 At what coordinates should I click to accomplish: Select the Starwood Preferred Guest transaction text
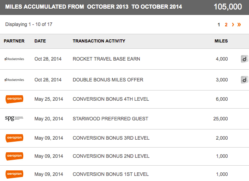(x=110, y=118)
